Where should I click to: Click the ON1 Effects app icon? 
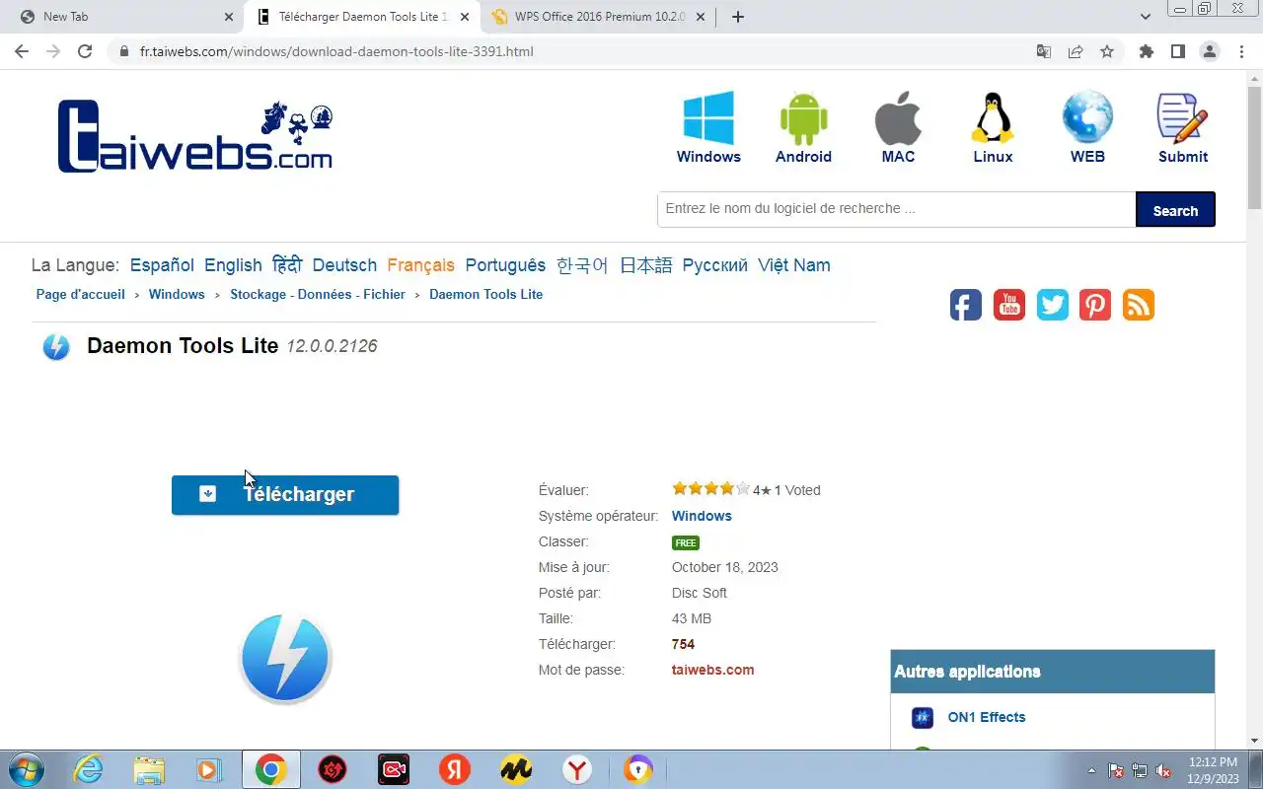click(923, 718)
